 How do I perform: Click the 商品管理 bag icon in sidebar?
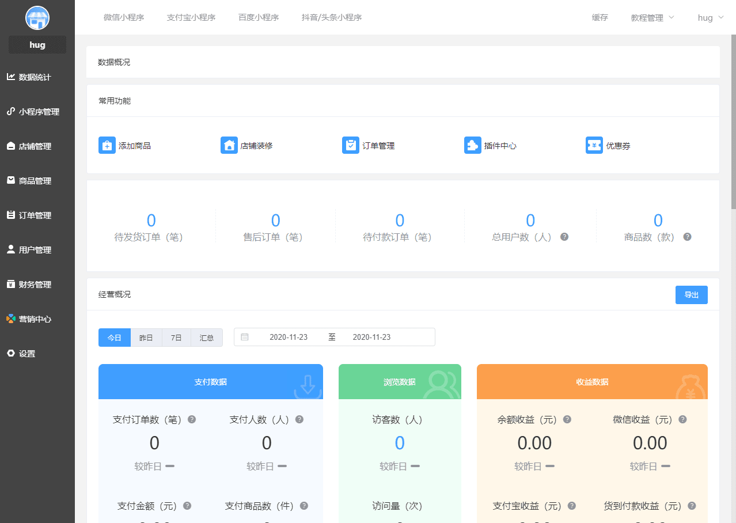[11, 180]
